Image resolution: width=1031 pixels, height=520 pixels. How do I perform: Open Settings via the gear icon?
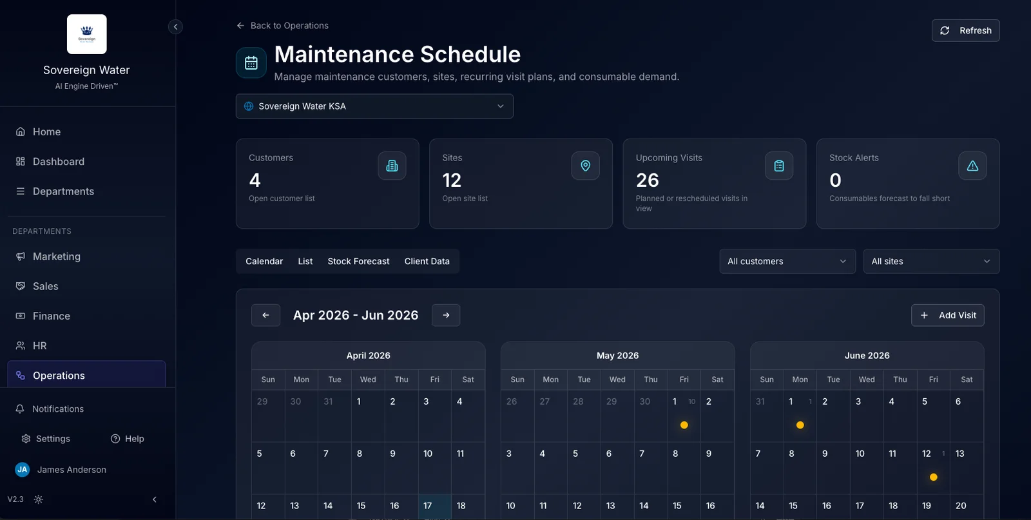coord(26,439)
